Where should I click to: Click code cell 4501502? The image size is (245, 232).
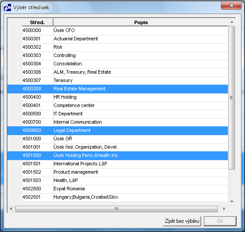point(38,172)
